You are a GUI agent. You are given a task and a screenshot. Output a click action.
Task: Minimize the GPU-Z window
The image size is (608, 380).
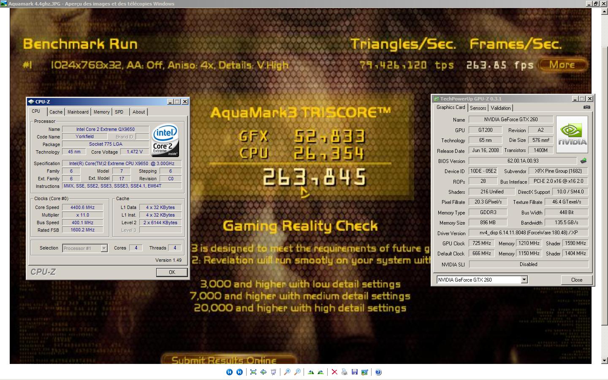pos(575,99)
